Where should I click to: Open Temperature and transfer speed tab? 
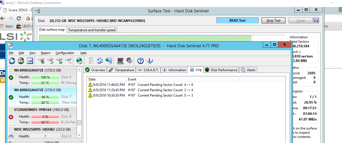point(91,30)
